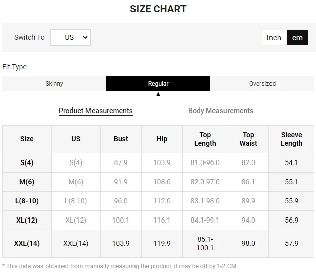
Task: Open the Switch To US dropdown
Action: 70,37
